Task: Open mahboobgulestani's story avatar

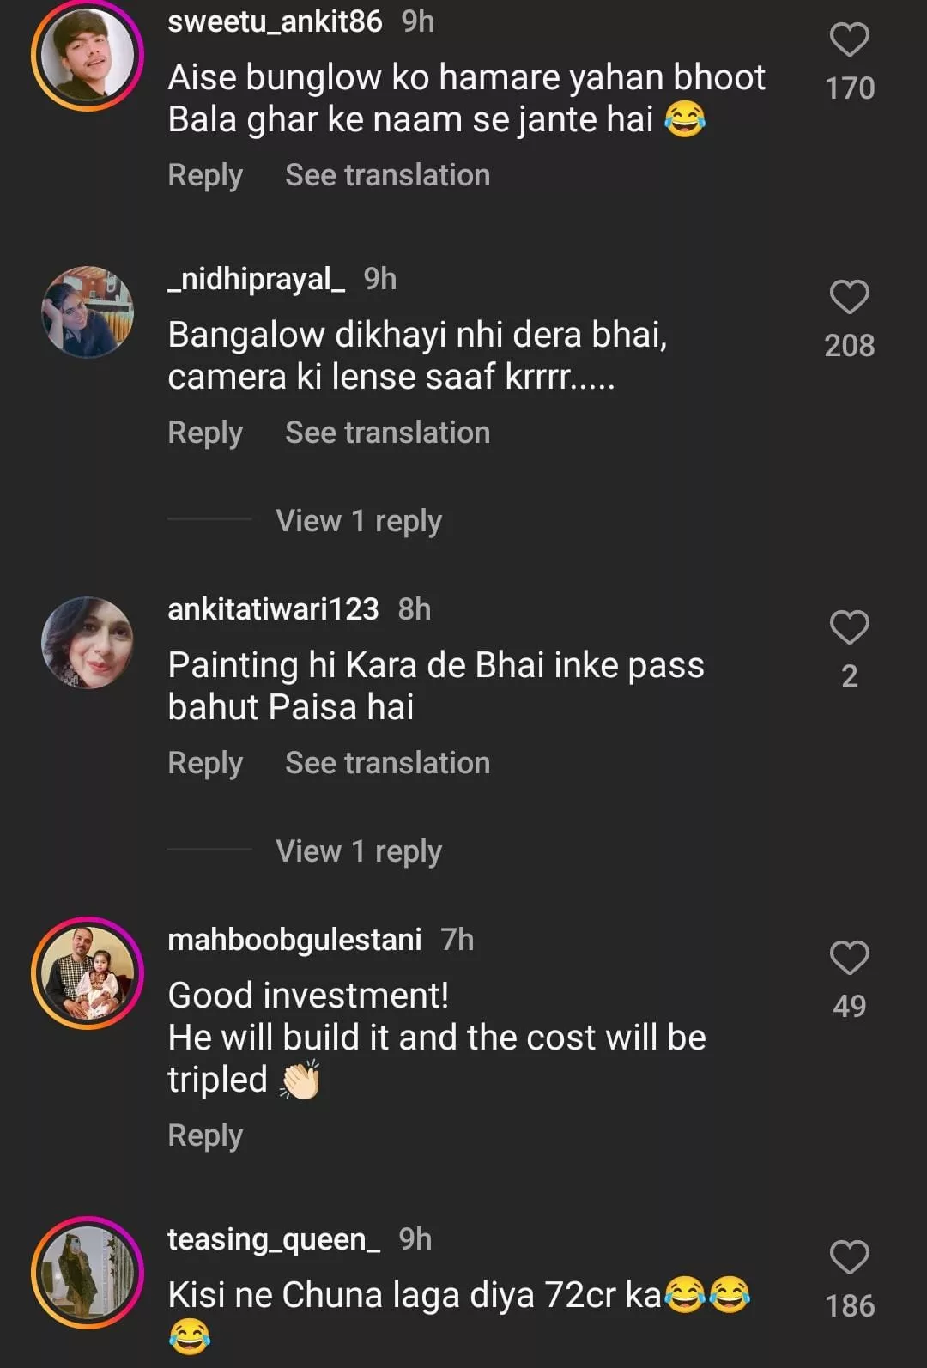Action: click(88, 972)
